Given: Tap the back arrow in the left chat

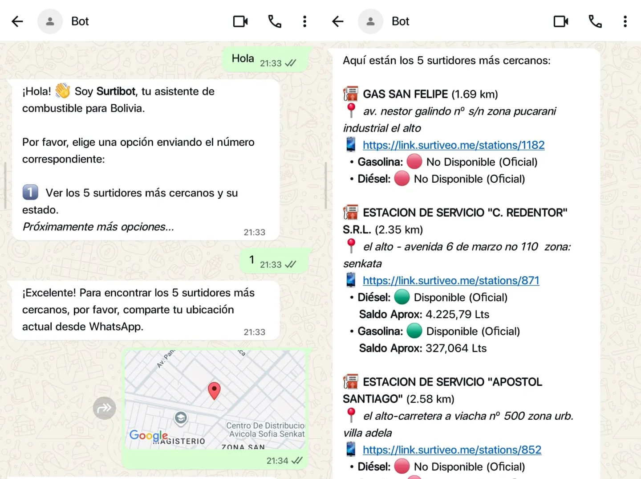Looking at the screenshot, I should (x=17, y=21).
